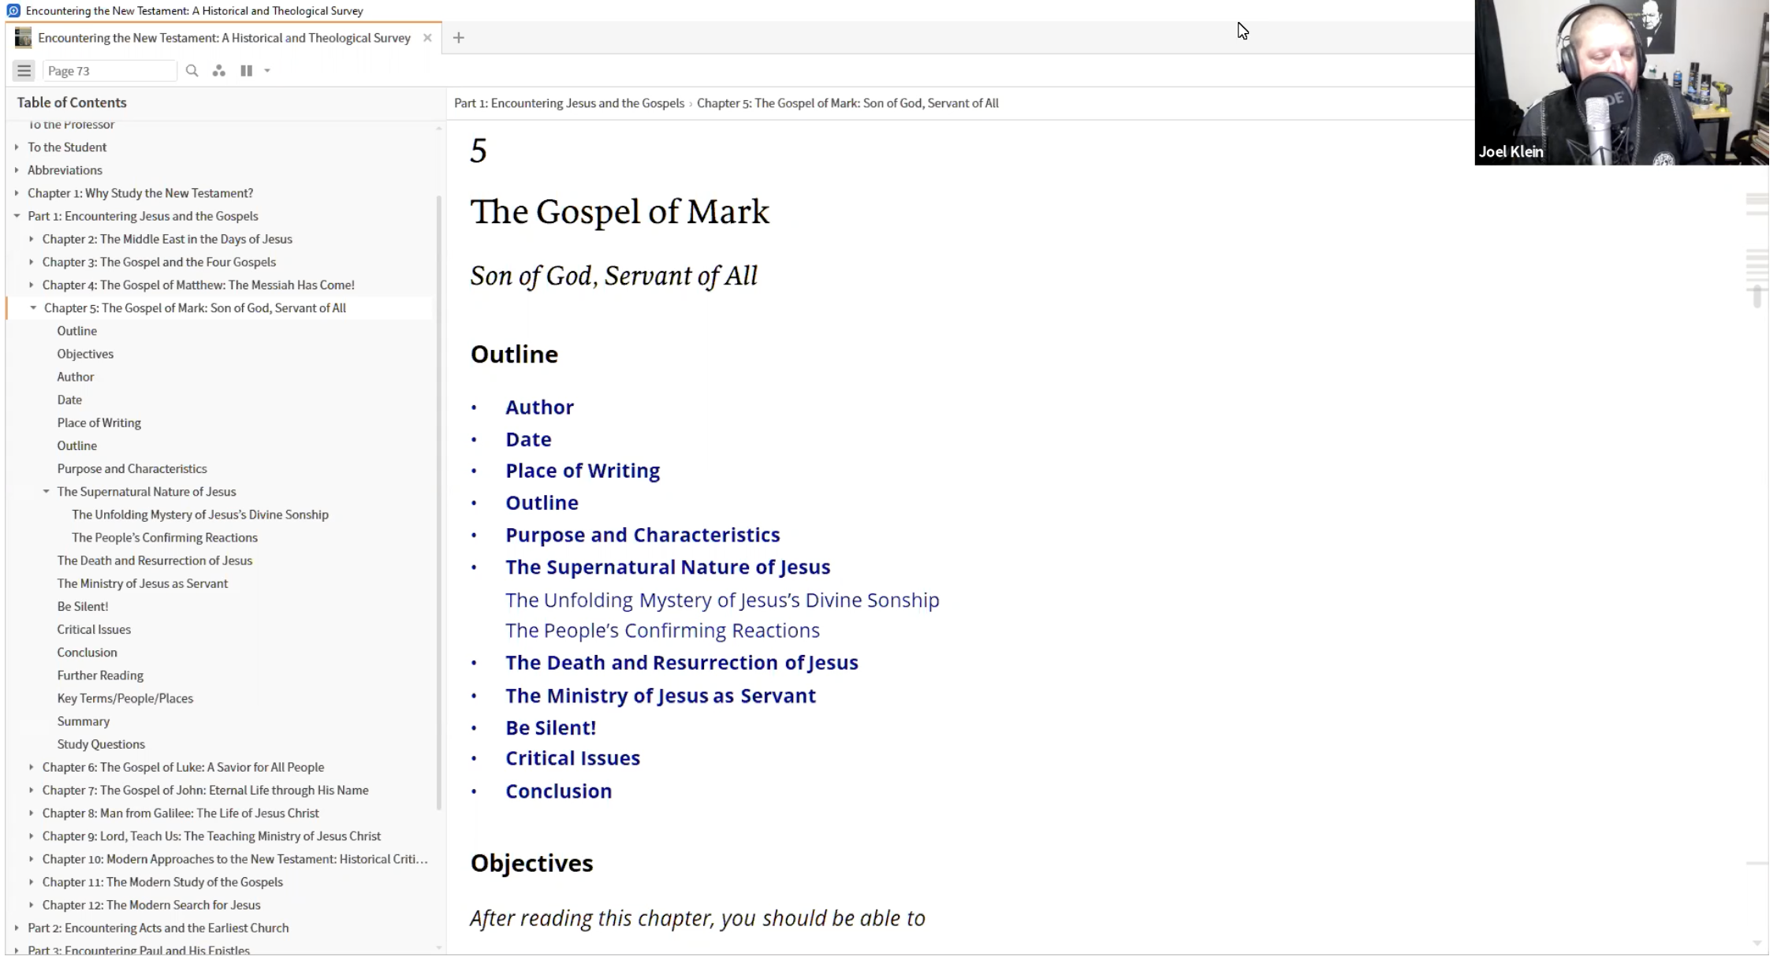Expand Part 2 Encountering Acts node
Viewport: 1777px width, 960px height.
pyautogui.click(x=17, y=928)
